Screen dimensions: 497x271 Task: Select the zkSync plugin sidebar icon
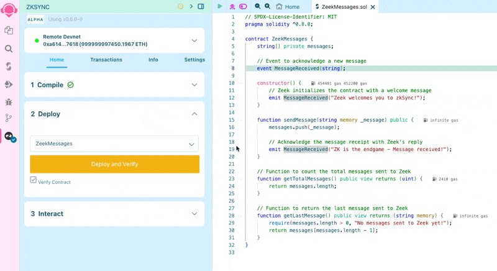tap(9, 136)
